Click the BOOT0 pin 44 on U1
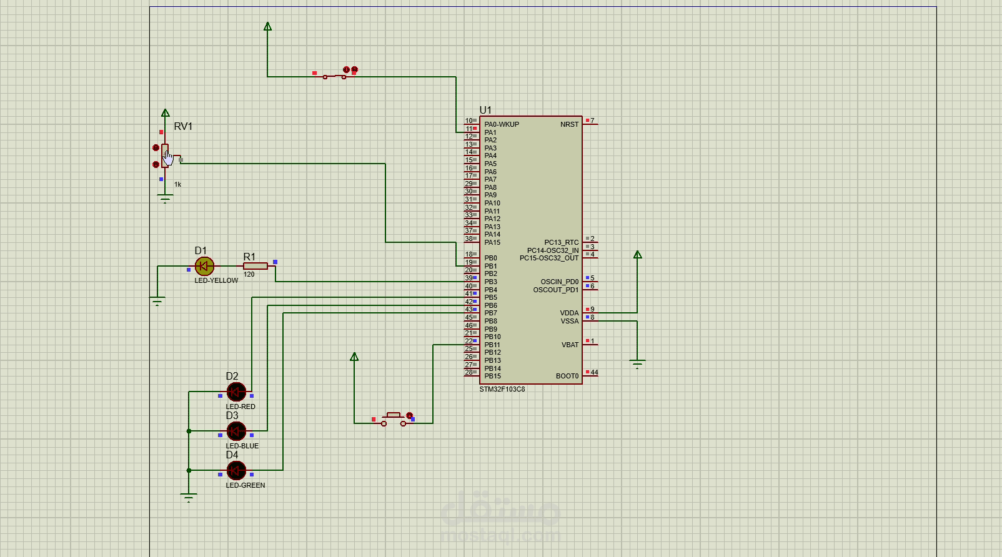Image resolution: width=1002 pixels, height=557 pixels. (x=590, y=376)
